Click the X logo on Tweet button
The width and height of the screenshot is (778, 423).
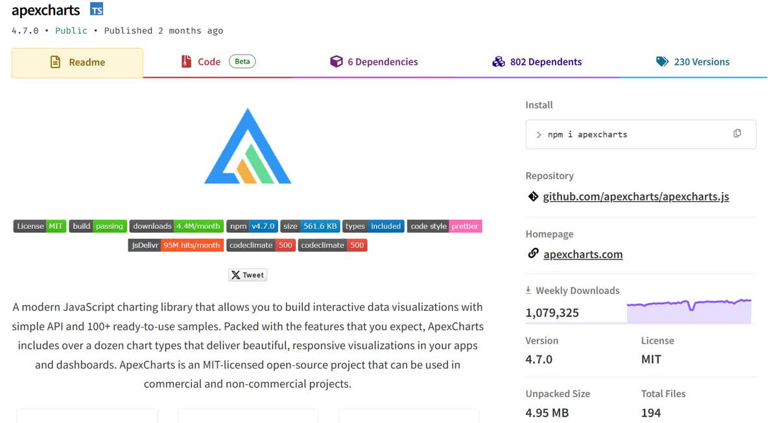click(236, 275)
